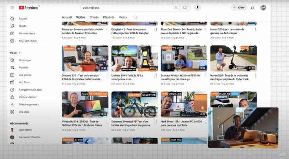Open the Ecovacs Winbot W2 Omni thumbnail
289x159 pixels.
(184, 58)
